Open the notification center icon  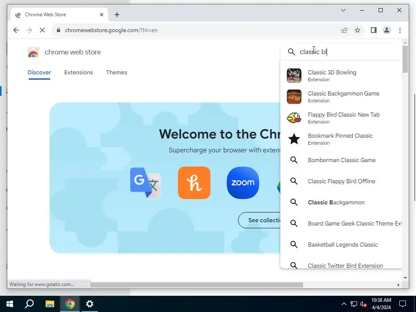pos(403,304)
